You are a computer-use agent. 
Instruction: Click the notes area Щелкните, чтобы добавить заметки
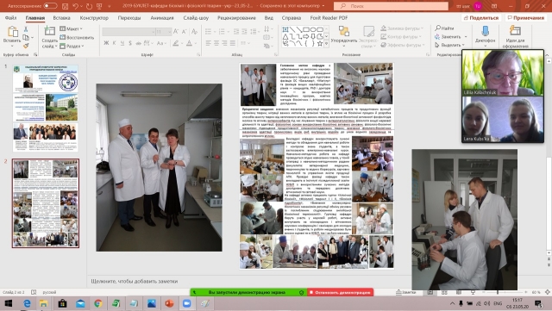coord(135,282)
